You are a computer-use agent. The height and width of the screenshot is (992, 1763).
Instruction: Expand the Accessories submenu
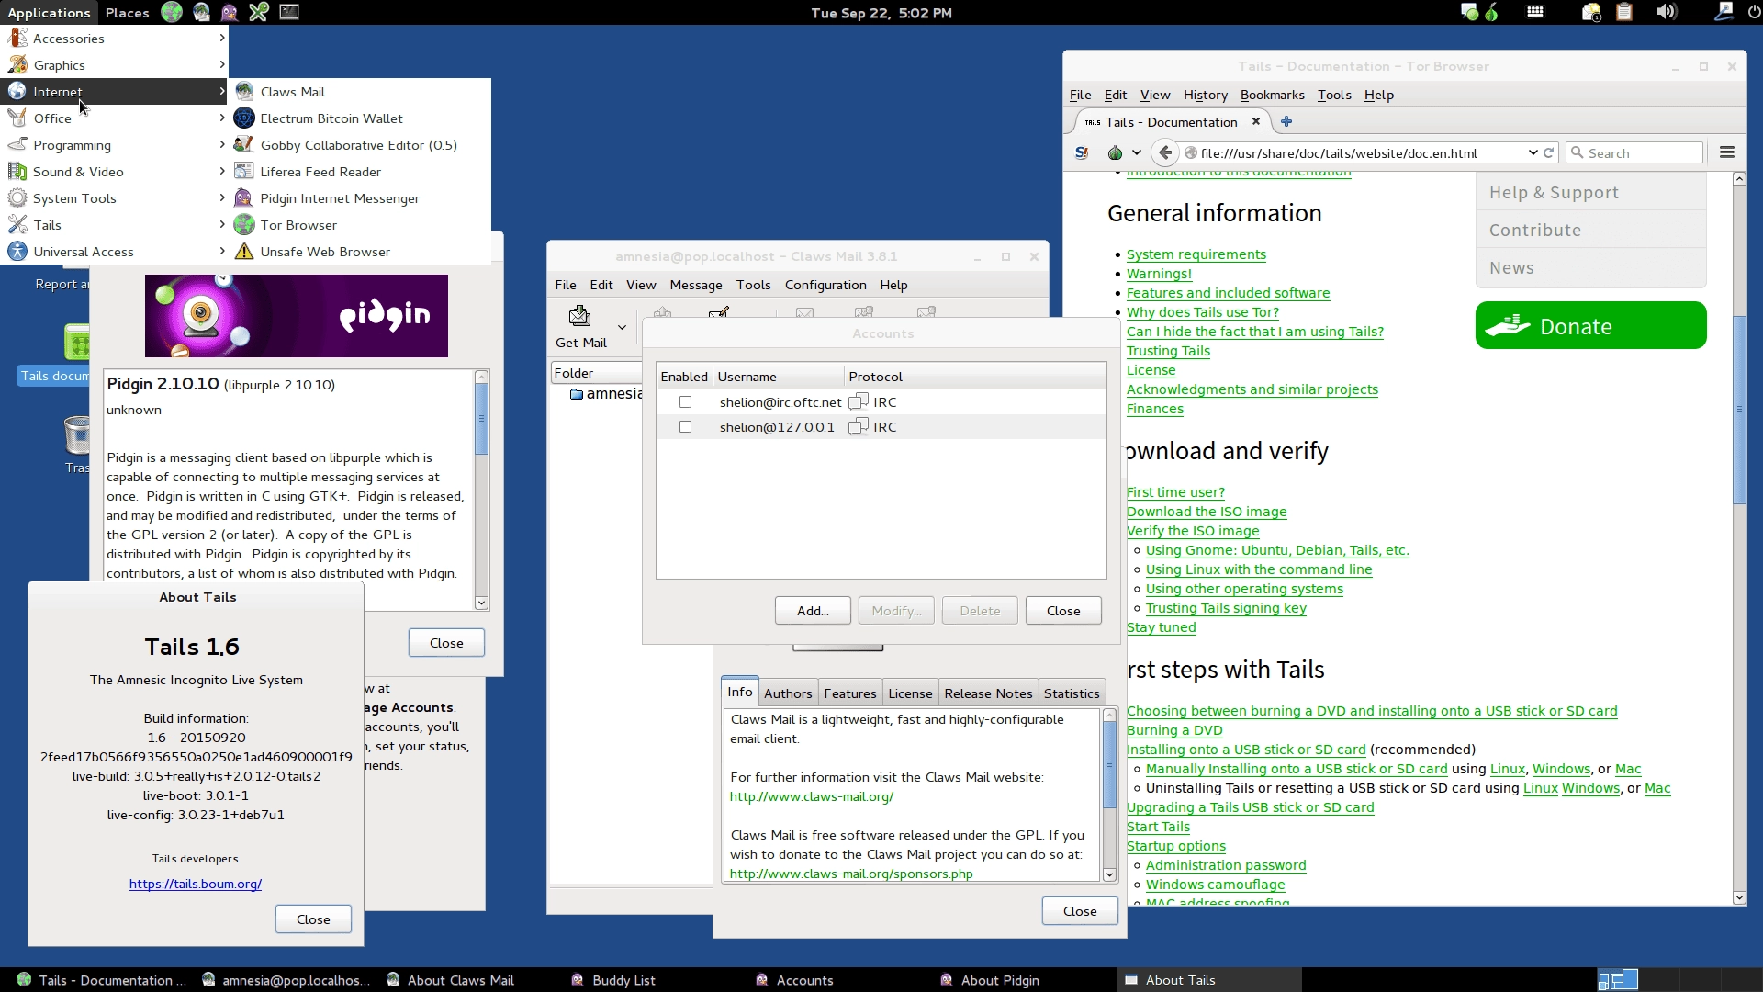[114, 39]
